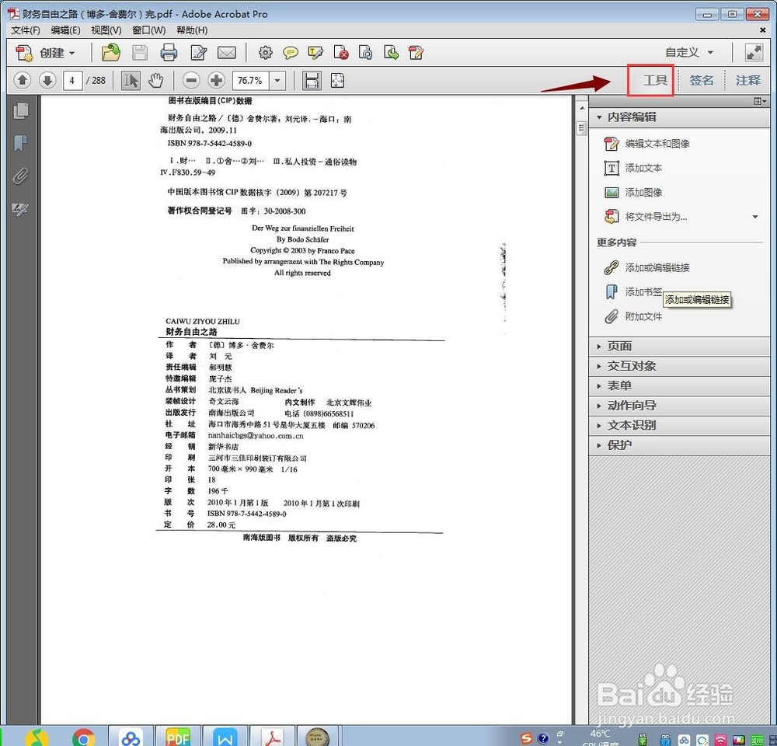The image size is (777, 746).
Task: Switch to the 注释 comment tab
Action: [747, 80]
